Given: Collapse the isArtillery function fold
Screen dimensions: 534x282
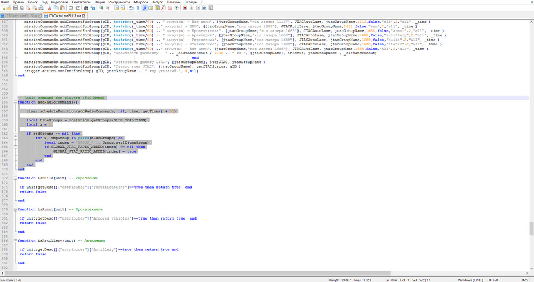Looking at the screenshot, I should (15, 241).
